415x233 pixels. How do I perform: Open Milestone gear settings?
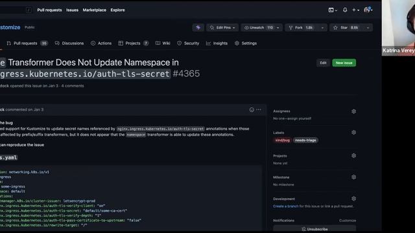tap(353, 177)
